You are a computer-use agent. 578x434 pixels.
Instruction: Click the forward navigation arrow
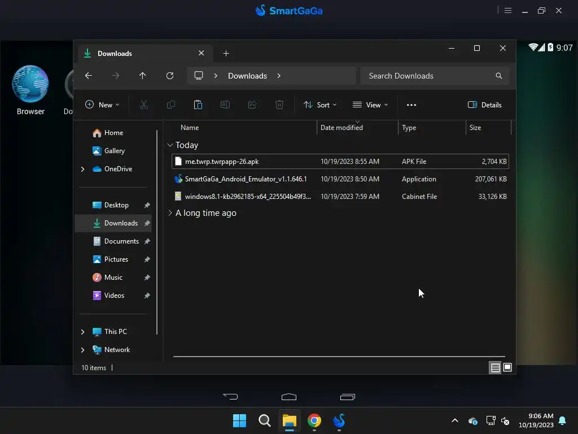click(116, 76)
